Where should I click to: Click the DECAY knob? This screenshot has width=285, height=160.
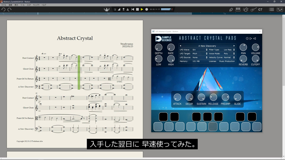tap(189, 97)
